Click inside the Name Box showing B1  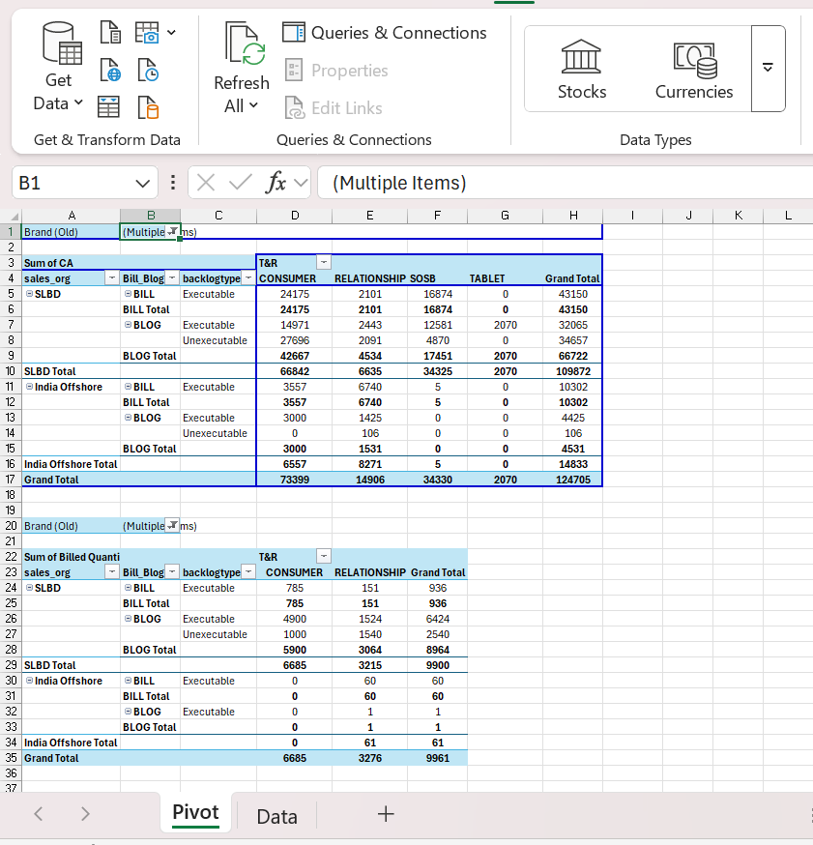pyautogui.click(x=68, y=182)
